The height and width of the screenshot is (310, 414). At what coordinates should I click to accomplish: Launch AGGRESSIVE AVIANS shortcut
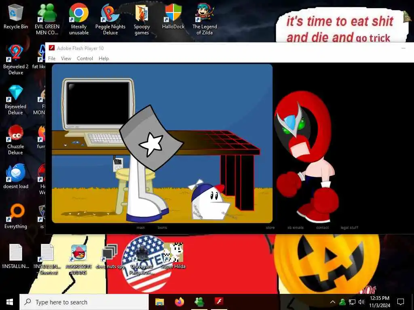click(x=79, y=260)
